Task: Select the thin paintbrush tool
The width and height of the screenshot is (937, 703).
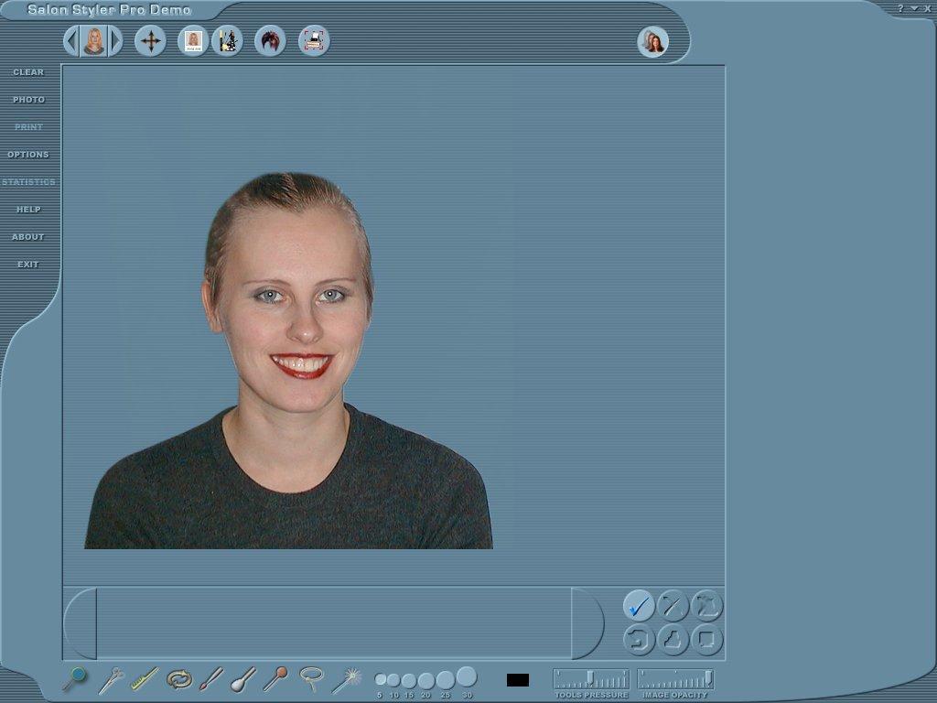Action: 211,679
